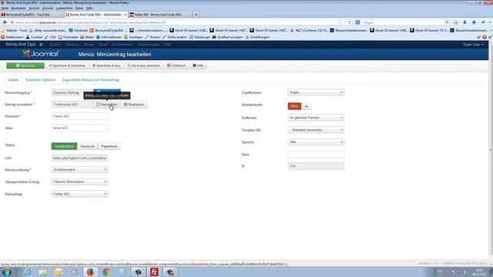
Task: Open the Joomla Erweiterungen menu
Action: 149,45
